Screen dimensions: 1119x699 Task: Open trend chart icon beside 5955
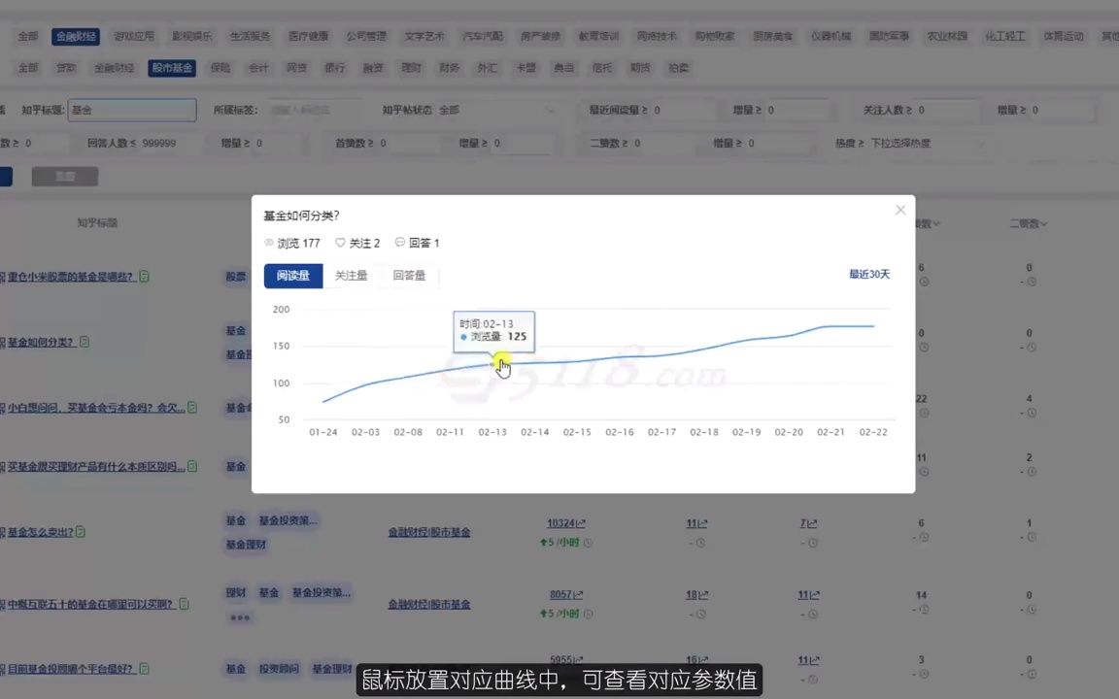pos(578,660)
